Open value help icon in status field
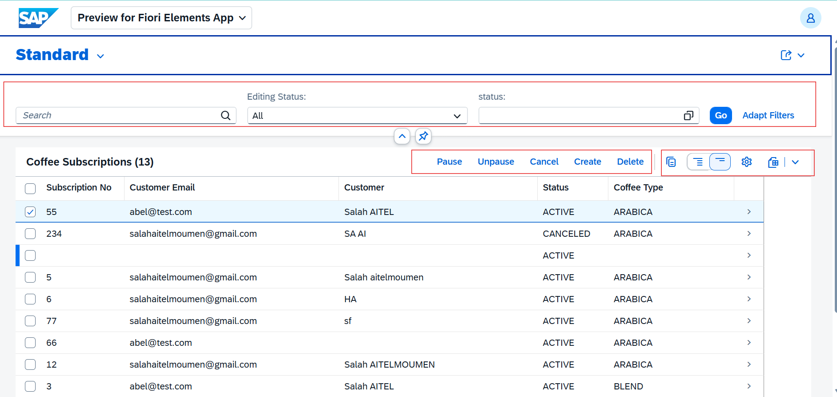The height and width of the screenshot is (397, 837). coord(688,116)
